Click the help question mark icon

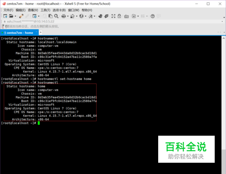pos(153,16)
